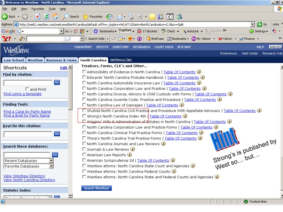Enable American Law Reports checkbox
This screenshot has width=283, height=212.
tap(84, 155)
